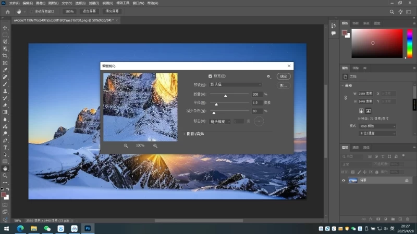Click the landscape orientation button in Properties
The width and height of the screenshot is (417, 234).
click(x=369, y=111)
